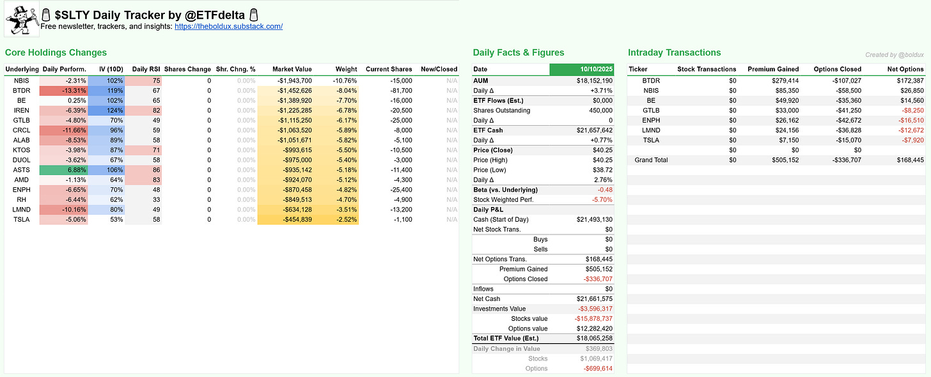Select the Daily RSI column header
This screenshot has width=931, height=377.
(x=146, y=69)
